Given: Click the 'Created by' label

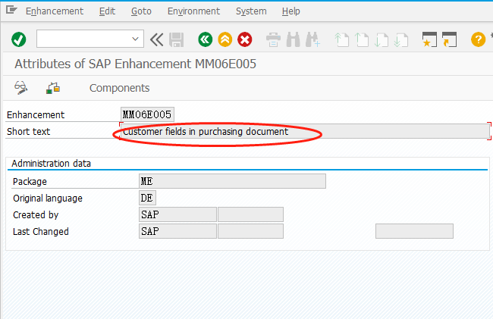Looking at the screenshot, I should click(x=36, y=215).
